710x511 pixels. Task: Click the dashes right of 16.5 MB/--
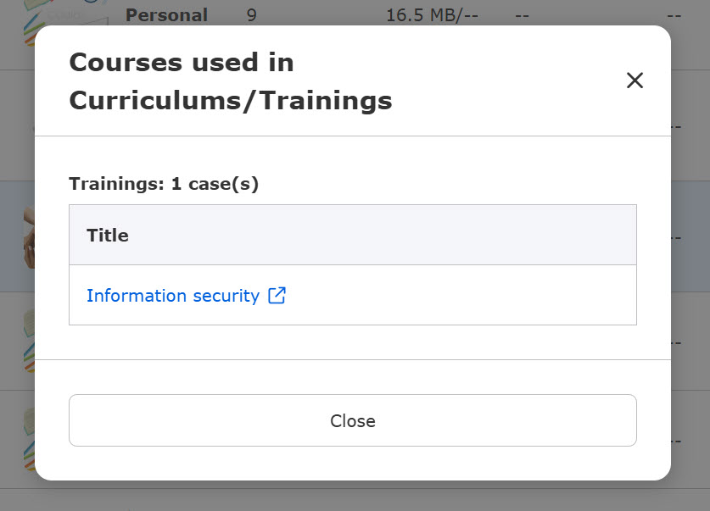click(522, 16)
